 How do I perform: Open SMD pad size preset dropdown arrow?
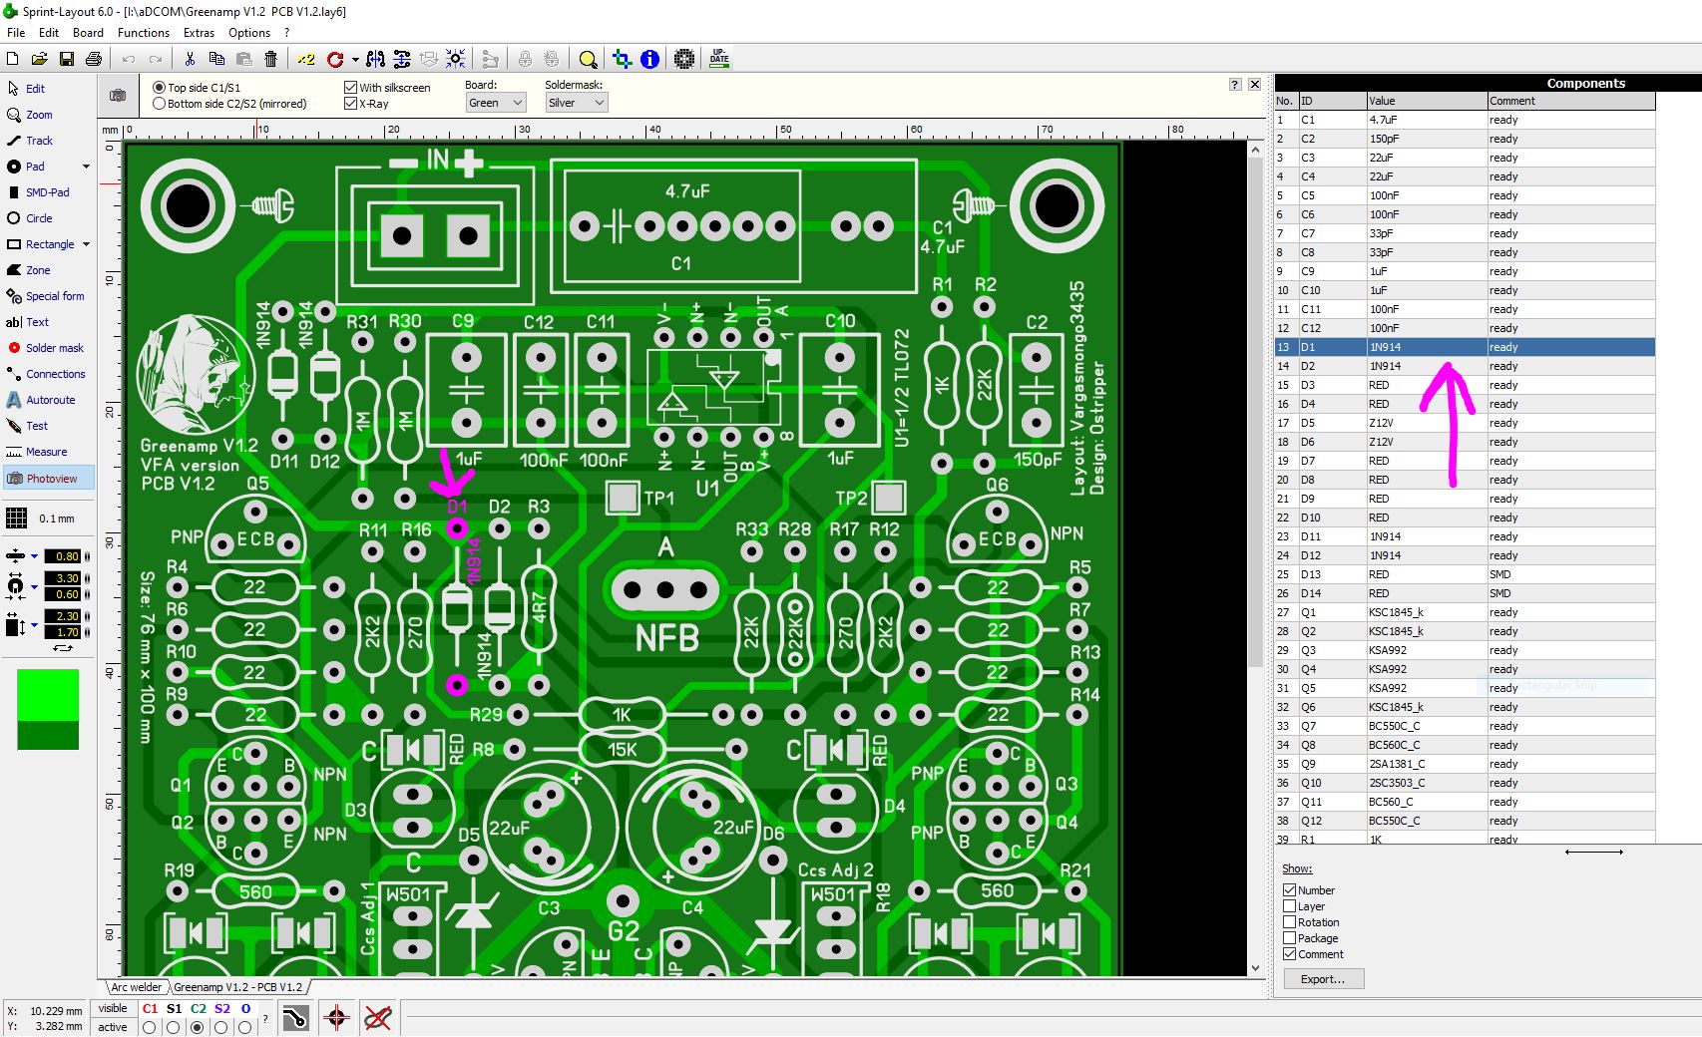(x=34, y=625)
